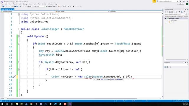
Task: Click the Cortana search circle icon
Action: pos(7,104)
